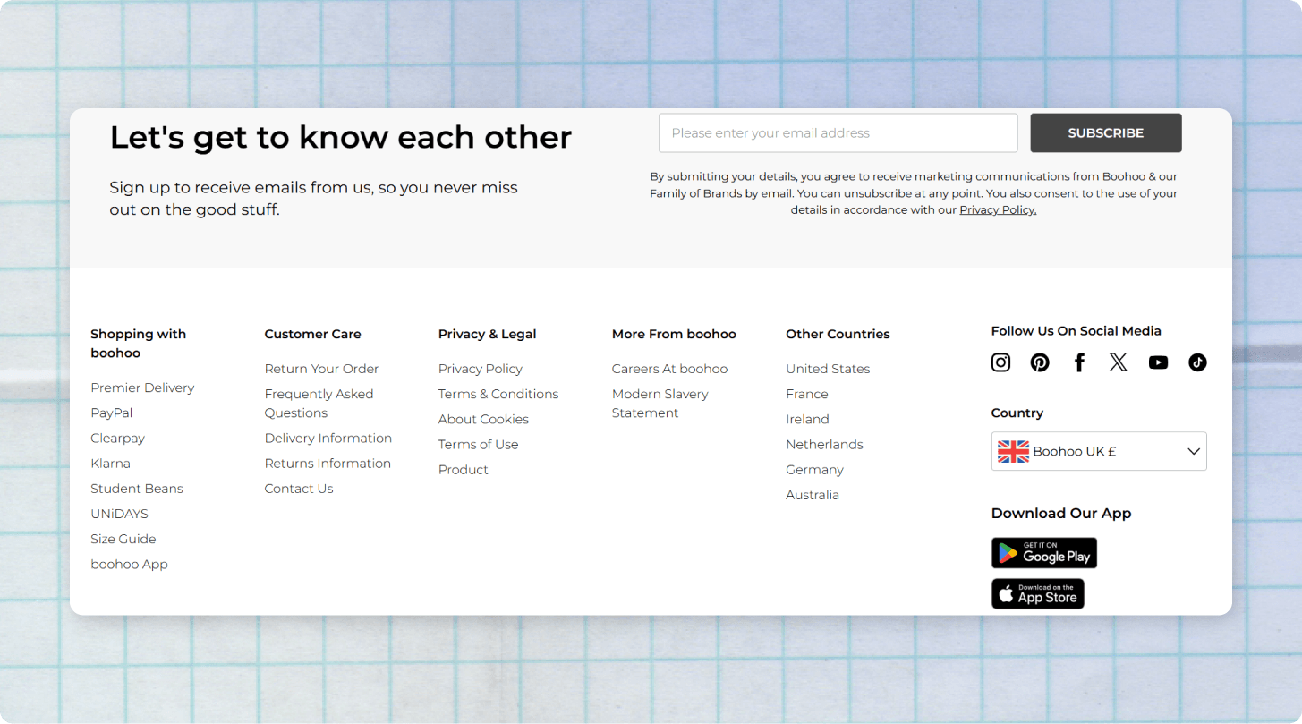1302x724 pixels.
Task: Click the 'Shopping with boohoo' heading
Action: 138,343
